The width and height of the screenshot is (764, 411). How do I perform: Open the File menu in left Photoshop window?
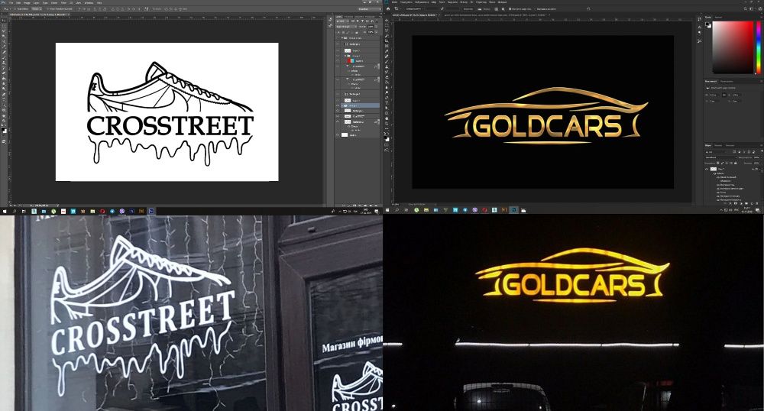coord(11,3)
